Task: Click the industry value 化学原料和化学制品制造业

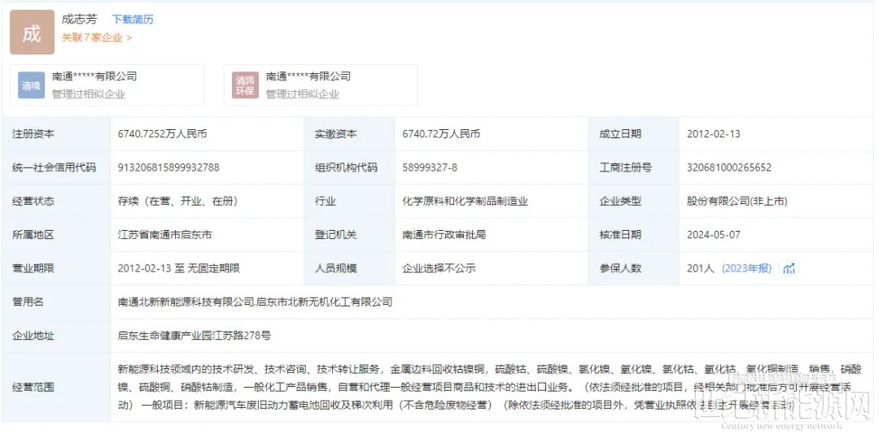Action: click(465, 201)
